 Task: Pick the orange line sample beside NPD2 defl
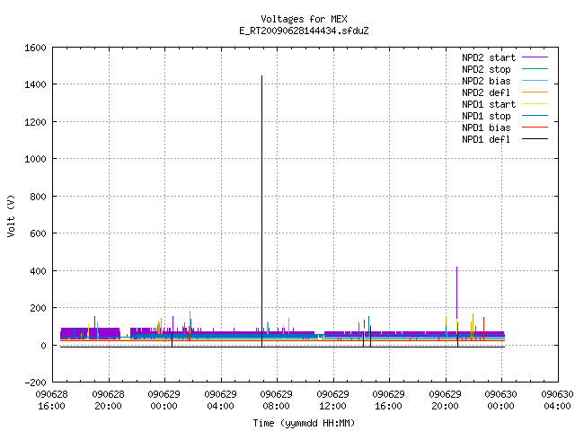tap(535, 92)
